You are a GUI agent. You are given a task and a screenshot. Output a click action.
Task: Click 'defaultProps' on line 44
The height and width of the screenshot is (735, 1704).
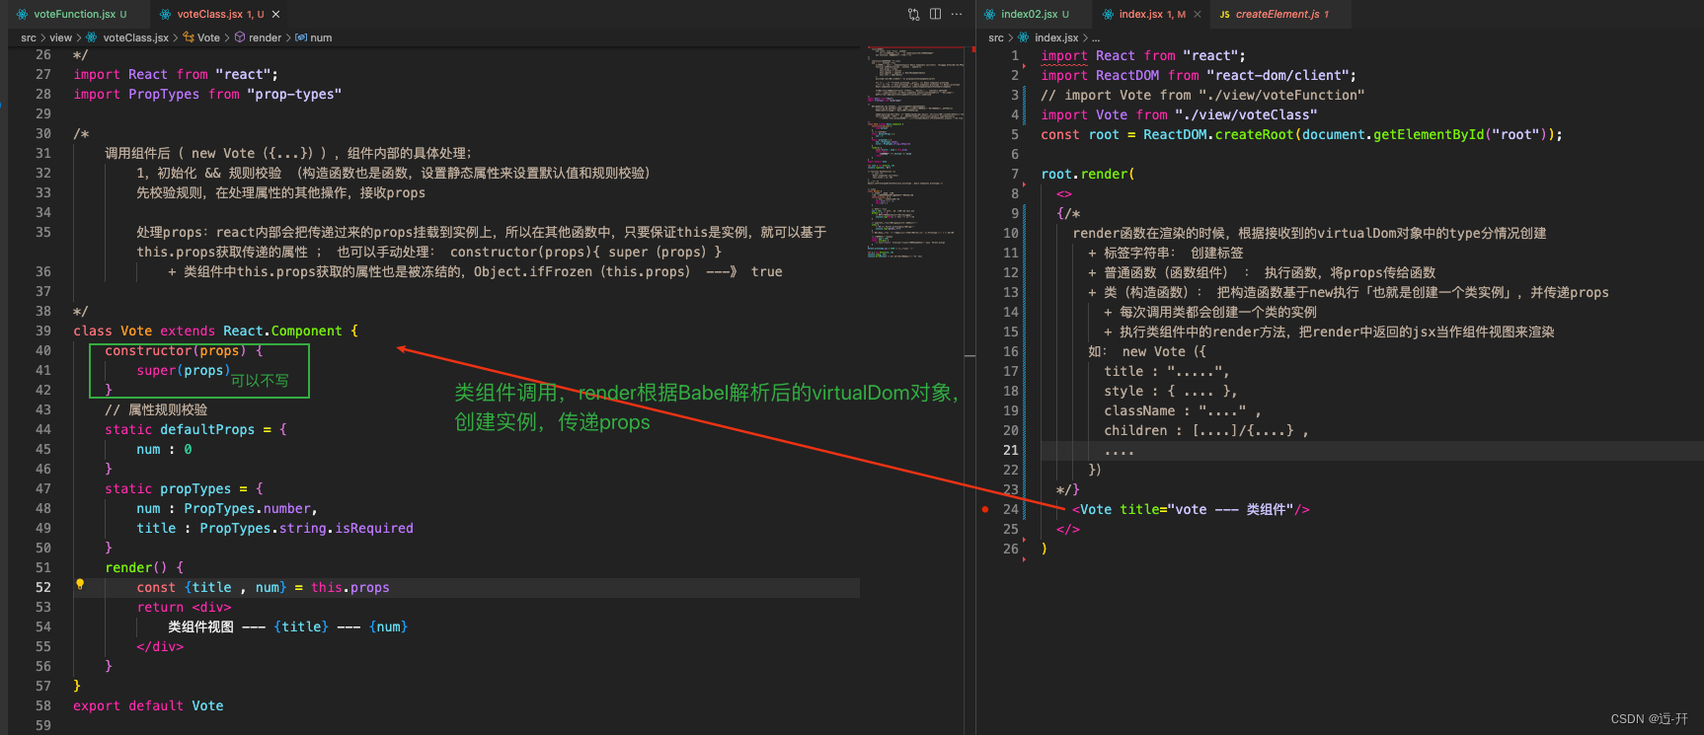click(207, 429)
